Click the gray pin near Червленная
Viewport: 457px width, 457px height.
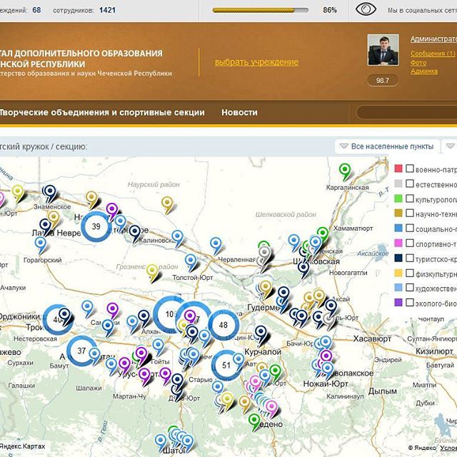tap(264, 252)
